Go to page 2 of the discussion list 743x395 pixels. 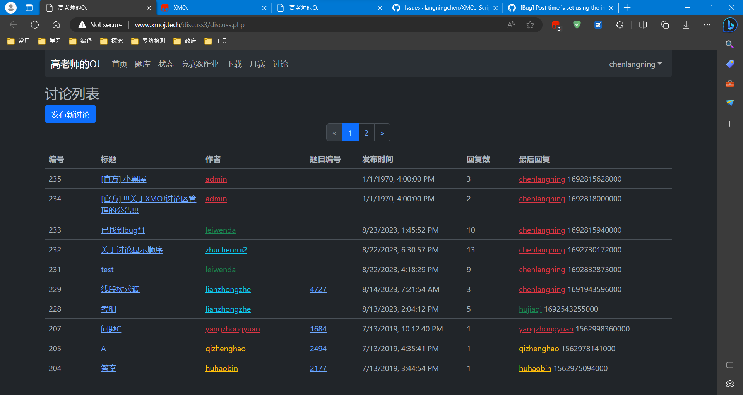[366, 132]
